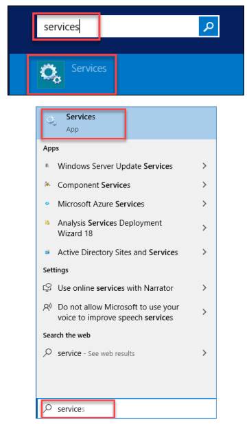The width and height of the screenshot is (247, 424).
Task: Expand Use online services with Narrator chevron
Action: pos(204,287)
